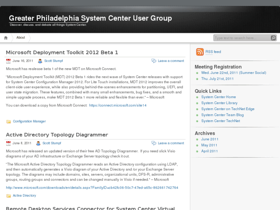280x210 pixels.
Task: Open the About menu item
Action: (20, 37)
